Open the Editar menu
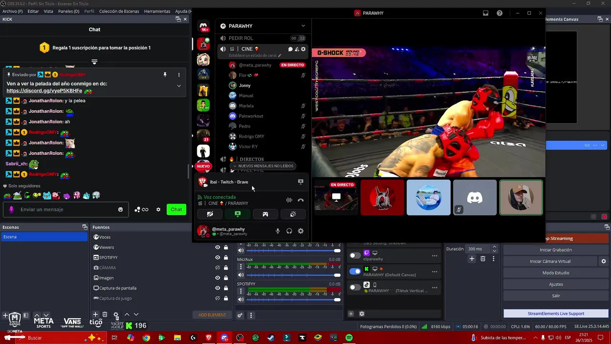 [33, 11]
